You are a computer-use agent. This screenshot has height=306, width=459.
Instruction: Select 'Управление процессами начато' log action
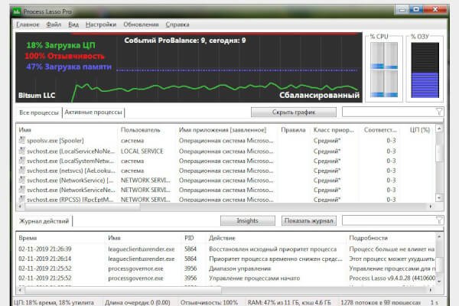coord(255,278)
